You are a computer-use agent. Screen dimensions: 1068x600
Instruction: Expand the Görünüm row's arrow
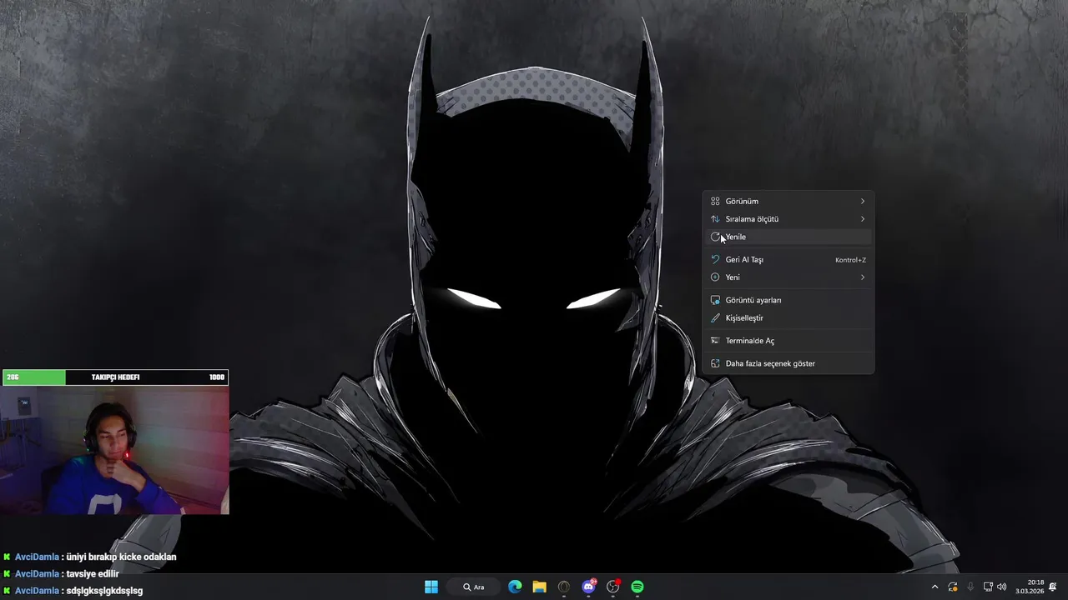pos(863,201)
